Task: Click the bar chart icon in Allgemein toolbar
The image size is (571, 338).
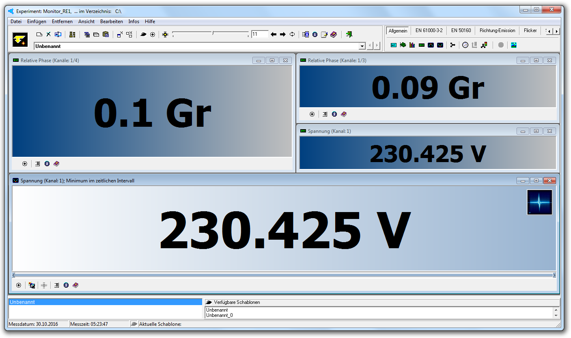Action: point(412,45)
